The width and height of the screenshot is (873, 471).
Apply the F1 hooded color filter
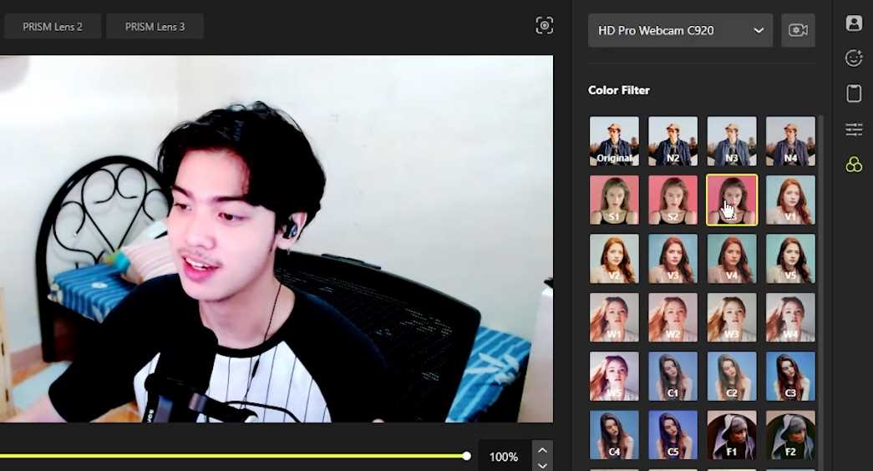tap(732, 435)
